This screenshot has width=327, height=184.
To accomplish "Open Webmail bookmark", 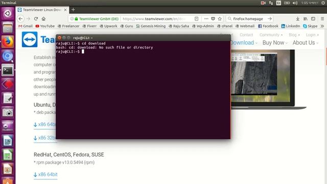I will pyautogui.click(x=245, y=26).
